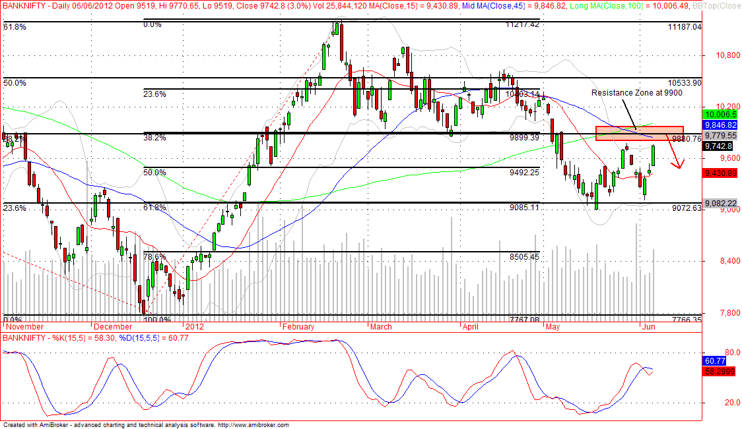Click the 20.0 stochastic axis label

[732, 403]
